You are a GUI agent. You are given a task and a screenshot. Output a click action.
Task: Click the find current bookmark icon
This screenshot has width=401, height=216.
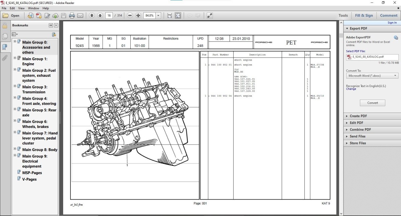pyautogui.click(x=54, y=34)
